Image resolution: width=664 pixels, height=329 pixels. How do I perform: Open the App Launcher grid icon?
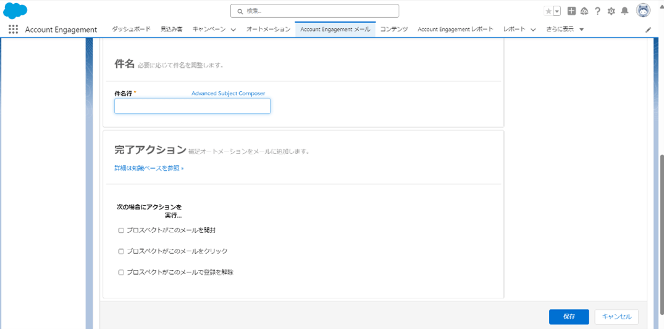click(x=13, y=30)
